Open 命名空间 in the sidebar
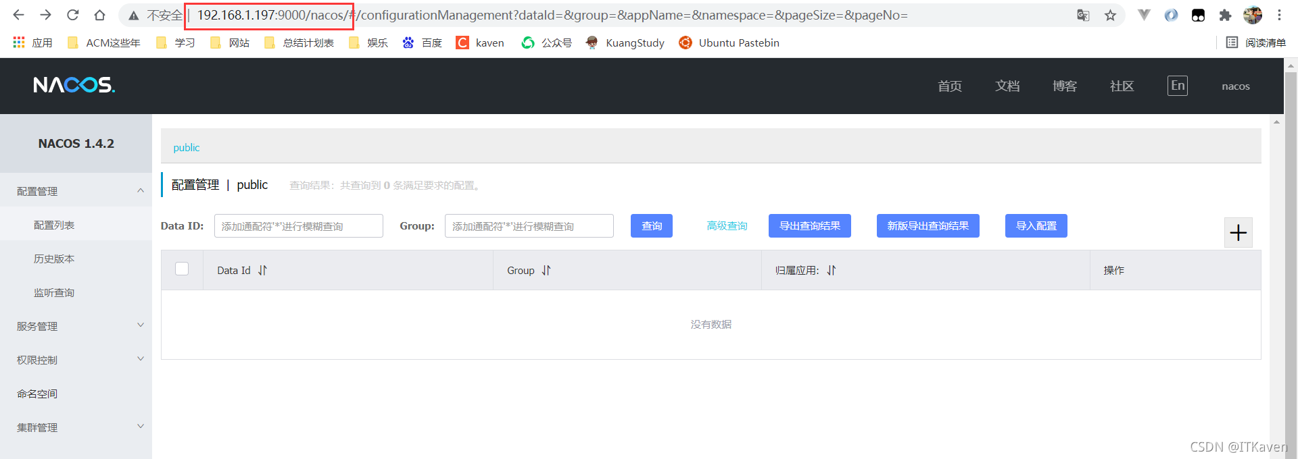 pyautogui.click(x=37, y=394)
